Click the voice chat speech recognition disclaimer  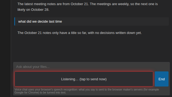[87, 91]
